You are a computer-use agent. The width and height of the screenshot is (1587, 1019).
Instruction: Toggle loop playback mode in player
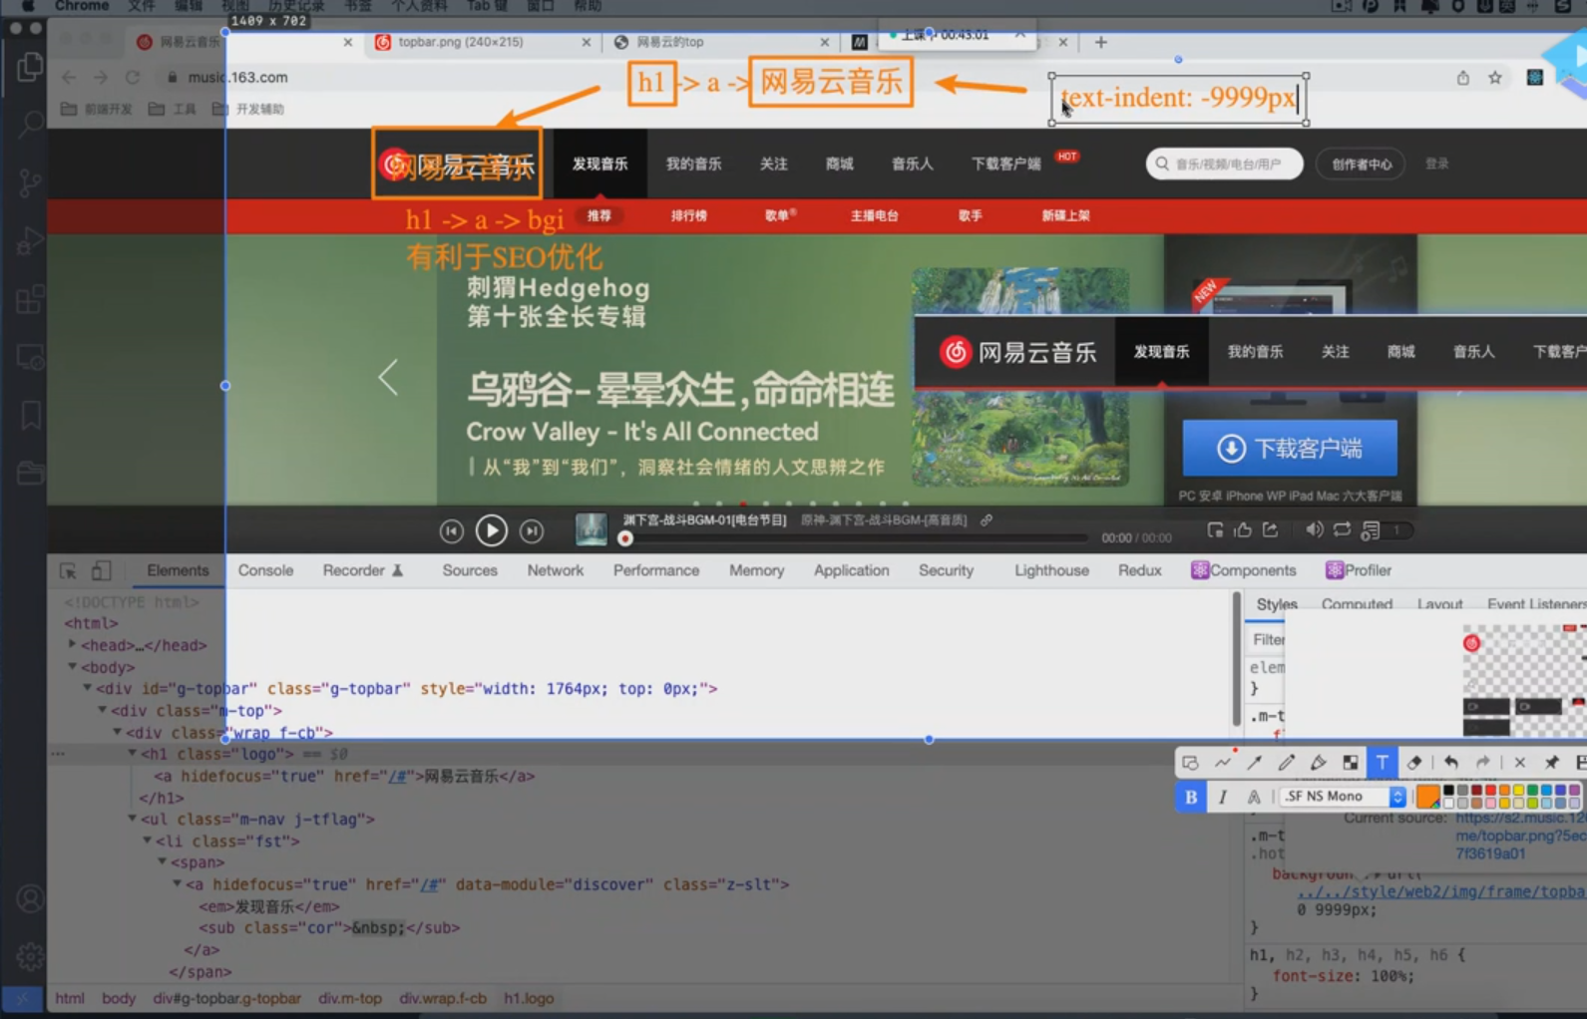point(1343,529)
